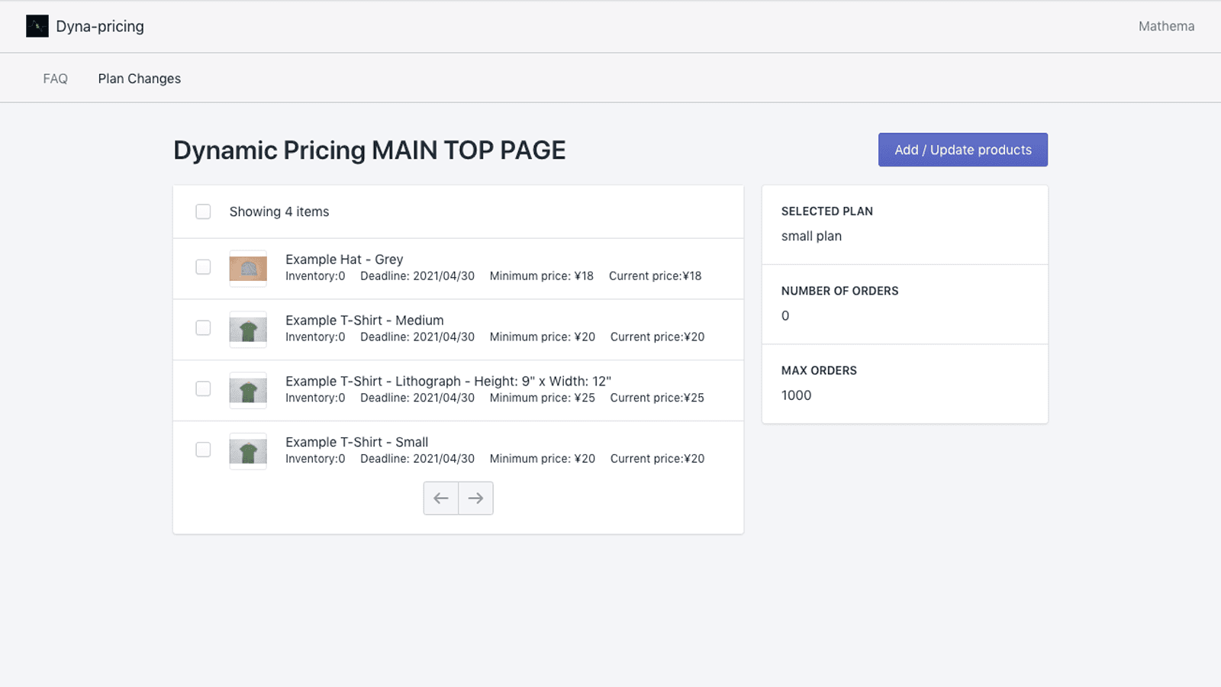Viewport: 1221px width, 687px height.
Task: Toggle the select-all checkbox beside Showing 4 items
Action: point(203,211)
